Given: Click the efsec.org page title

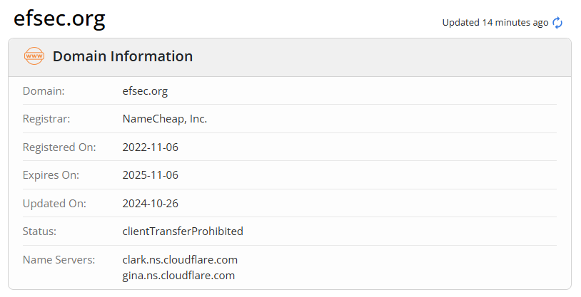Looking at the screenshot, I should point(60,19).
